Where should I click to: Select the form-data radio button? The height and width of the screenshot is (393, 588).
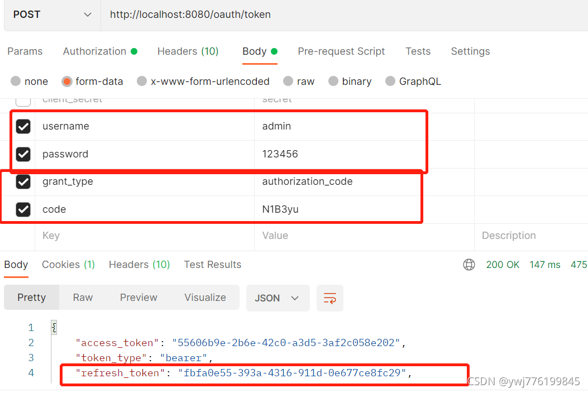tap(67, 81)
